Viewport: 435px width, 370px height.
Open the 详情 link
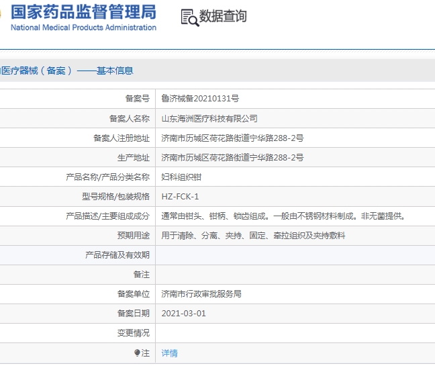point(170,353)
